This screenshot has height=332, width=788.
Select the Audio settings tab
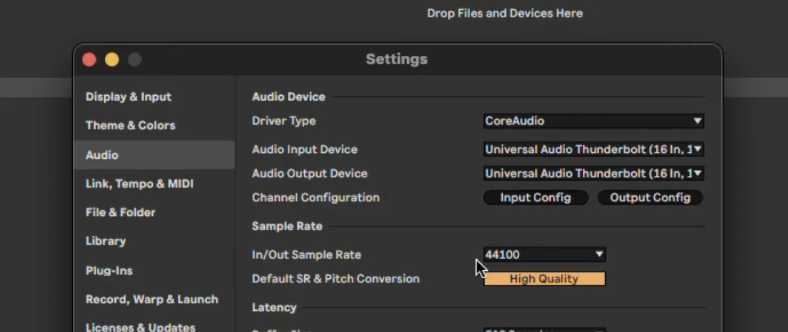click(154, 155)
